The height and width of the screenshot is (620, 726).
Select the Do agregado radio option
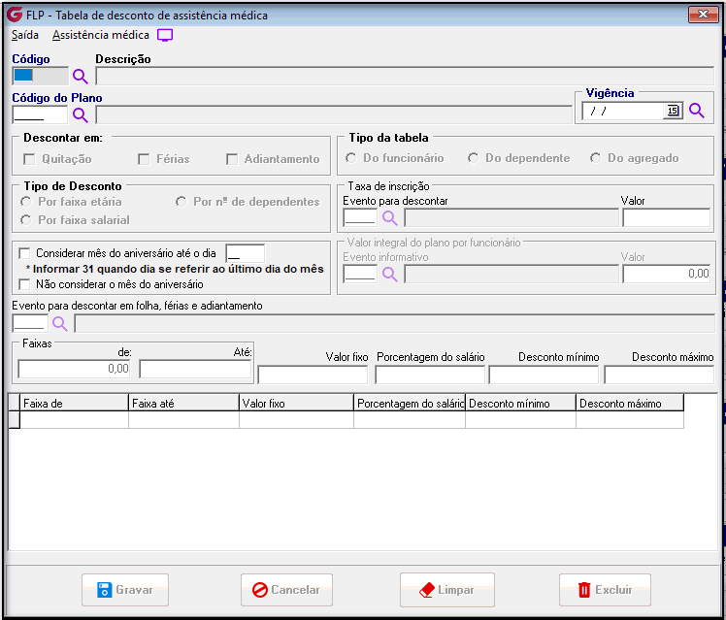pyautogui.click(x=595, y=158)
